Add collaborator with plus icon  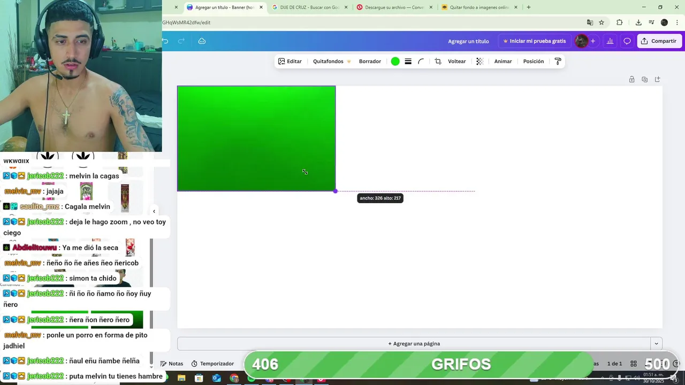coord(592,41)
